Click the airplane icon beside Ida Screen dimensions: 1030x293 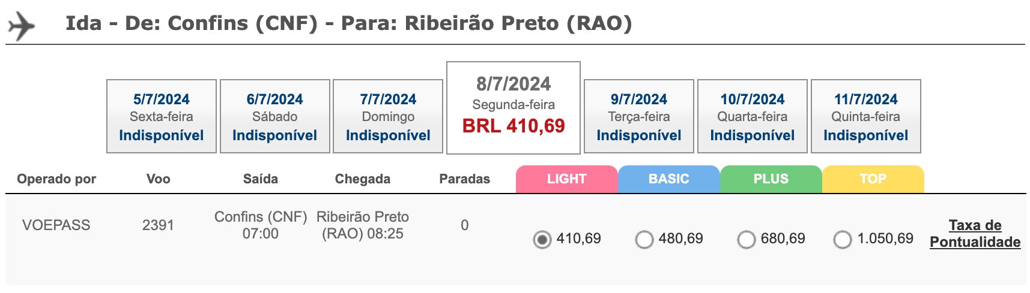22,26
